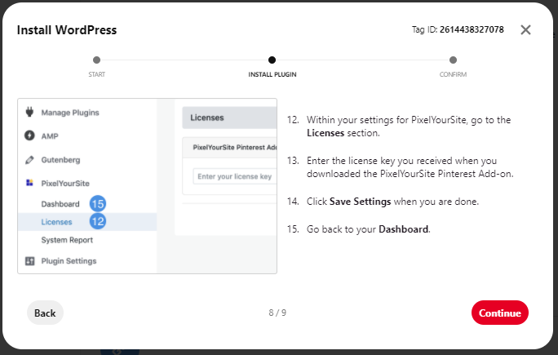The image size is (558, 355).
Task: Click the Plugin Settings sliders icon
Action: (x=30, y=261)
